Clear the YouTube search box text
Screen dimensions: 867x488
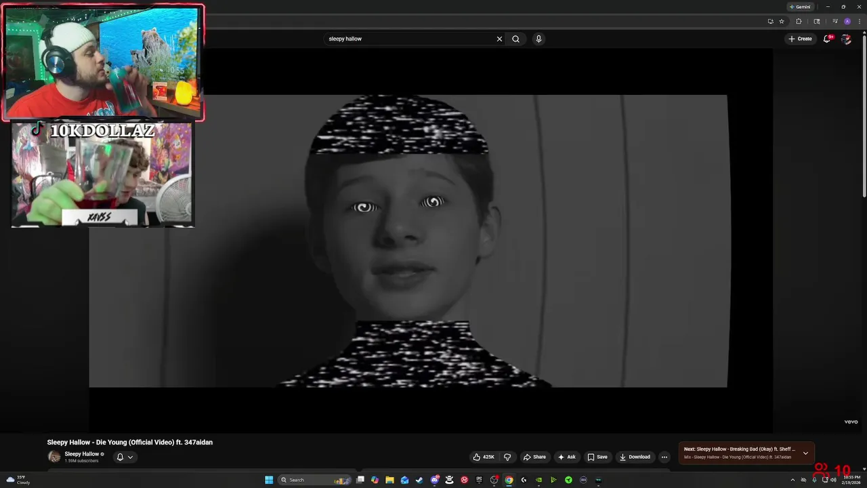pos(499,39)
